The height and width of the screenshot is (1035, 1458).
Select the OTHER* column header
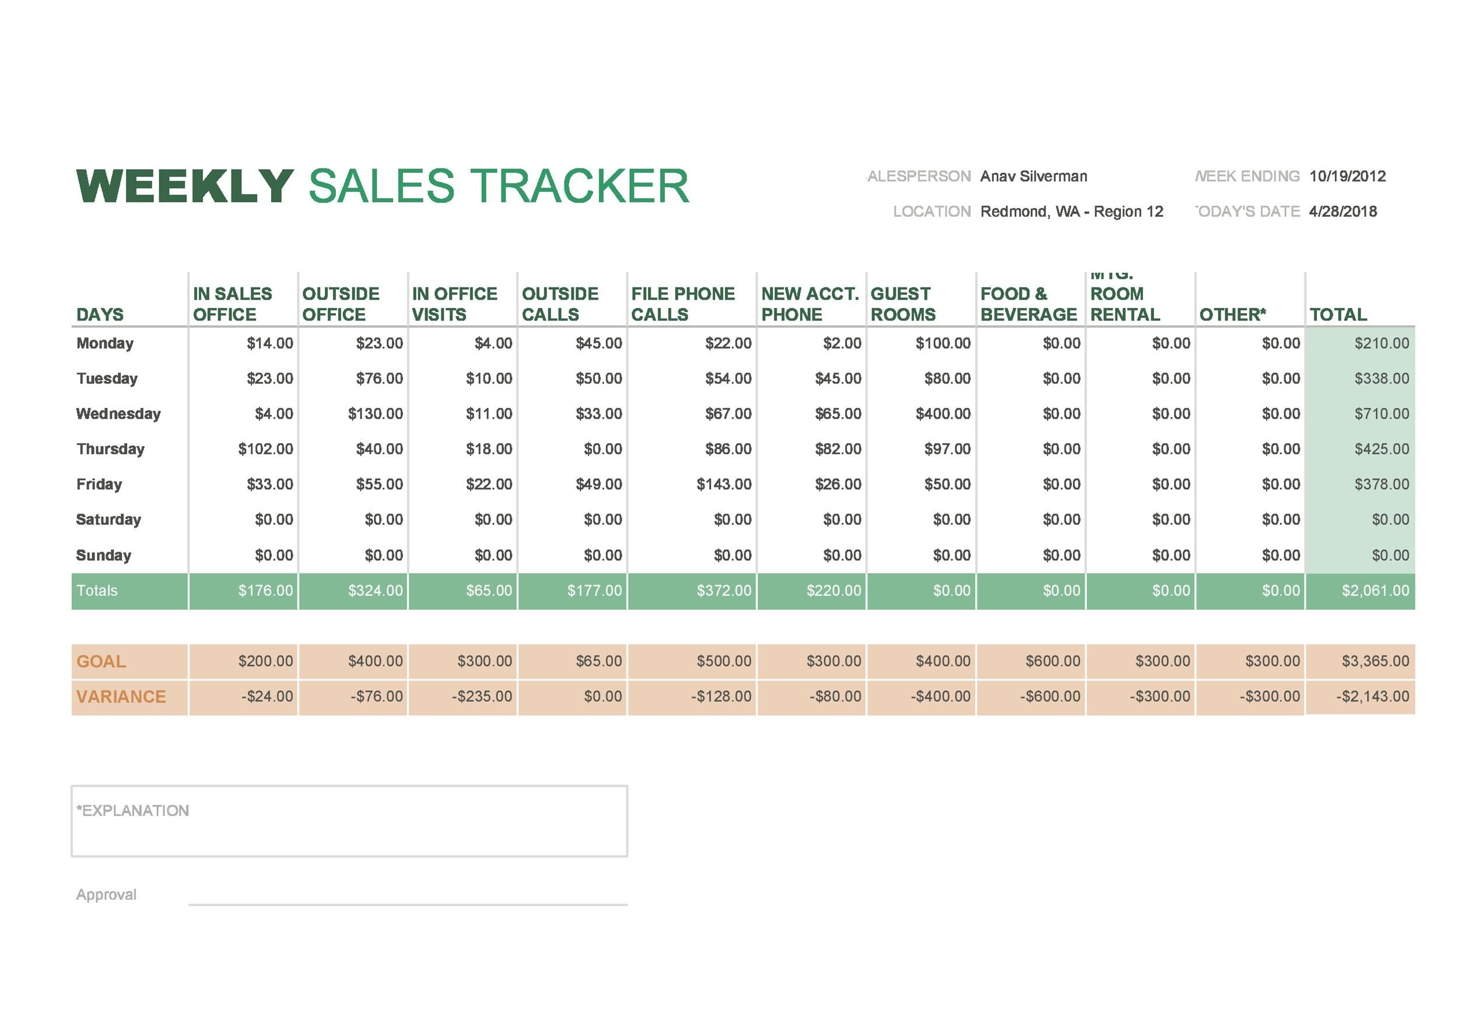[x=1234, y=313]
